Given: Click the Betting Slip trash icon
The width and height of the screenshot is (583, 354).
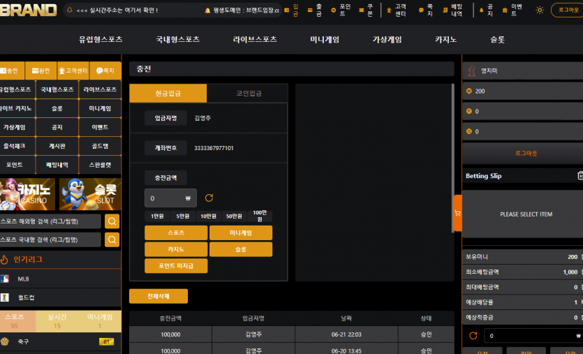Looking at the screenshot, I should click(x=580, y=175).
